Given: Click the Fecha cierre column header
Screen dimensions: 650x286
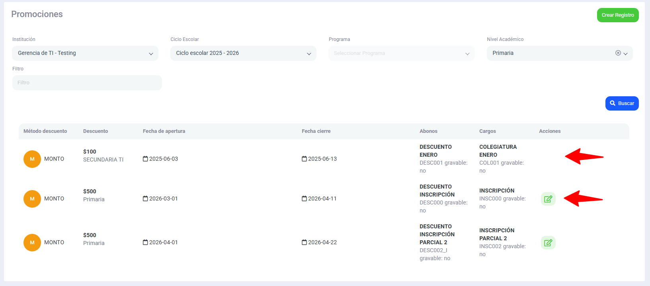Looking at the screenshot, I should [316, 131].
